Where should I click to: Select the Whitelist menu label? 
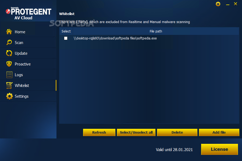(22, 86)
